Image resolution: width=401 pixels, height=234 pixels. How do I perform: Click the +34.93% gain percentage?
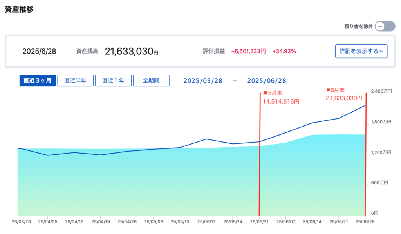coord(284,51)
